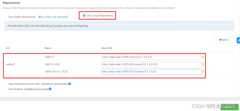
Task: Click into HDP-3.1-GPL Base URL field
Action: pyautogui.click(x=151, y=64)
